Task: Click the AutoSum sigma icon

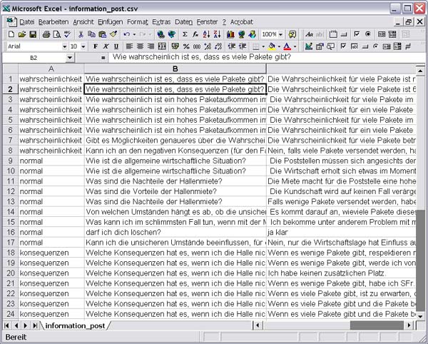Action: (x=185, y=34)
